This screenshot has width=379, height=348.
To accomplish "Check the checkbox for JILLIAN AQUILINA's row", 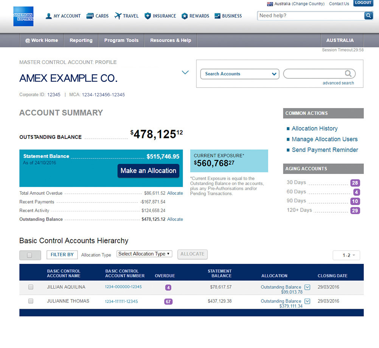I will [x=31, y=287].
